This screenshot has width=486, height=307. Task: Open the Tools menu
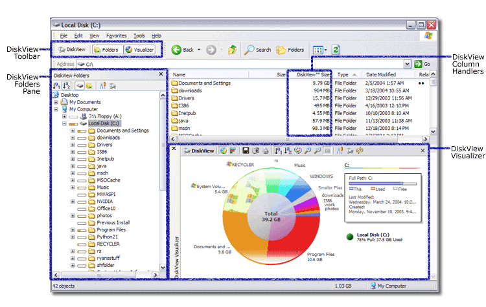coord(139,35)
